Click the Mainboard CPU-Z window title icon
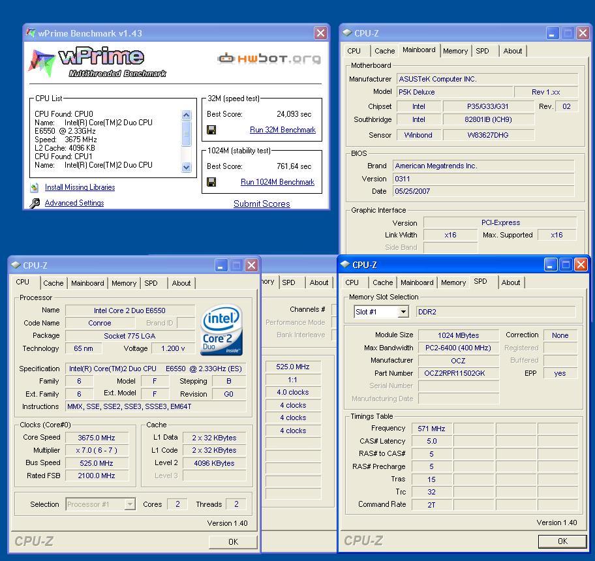595x561 pixels. [347, 33]
